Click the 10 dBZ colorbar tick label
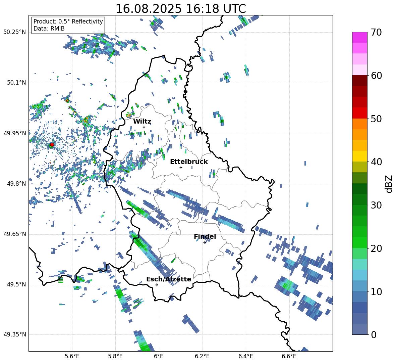Viewport: 397px width, 363px height. pyautogui.click(x=376, y=291)
